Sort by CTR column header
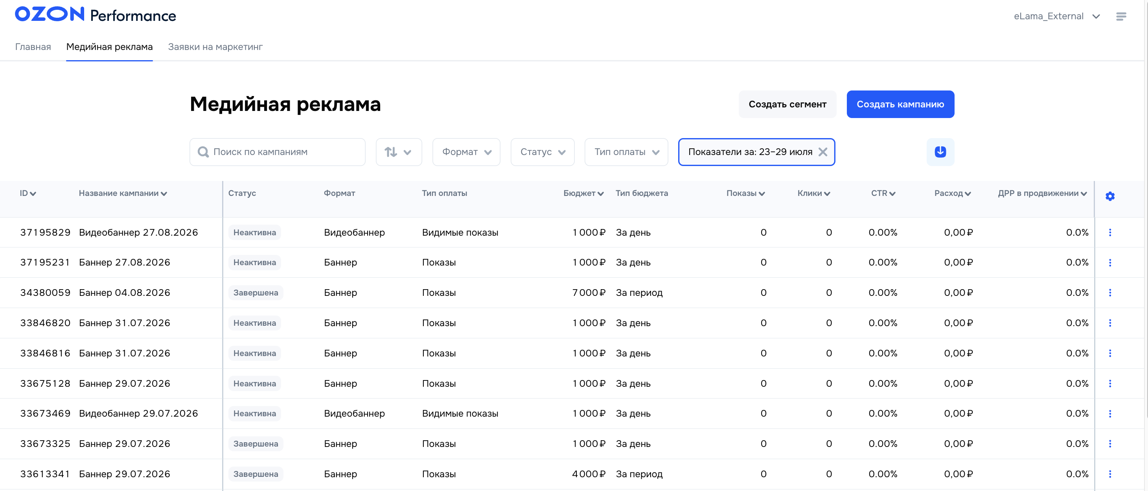 point(883,193)
